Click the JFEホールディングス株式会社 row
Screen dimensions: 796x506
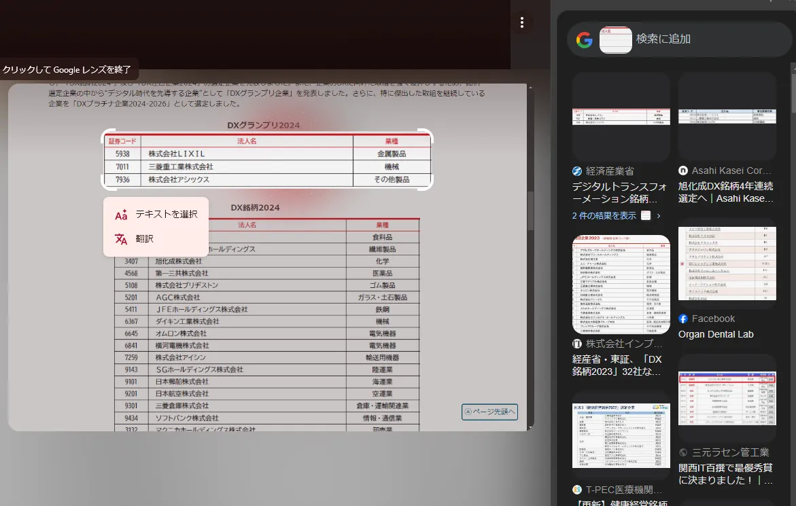267,309
